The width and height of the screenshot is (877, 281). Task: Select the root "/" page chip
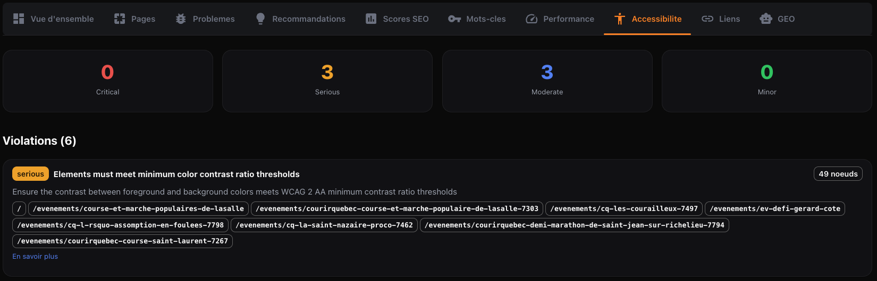point(19,209)
